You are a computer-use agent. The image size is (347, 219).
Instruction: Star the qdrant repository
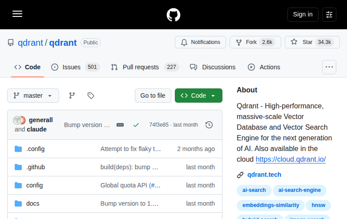point(312,42)
